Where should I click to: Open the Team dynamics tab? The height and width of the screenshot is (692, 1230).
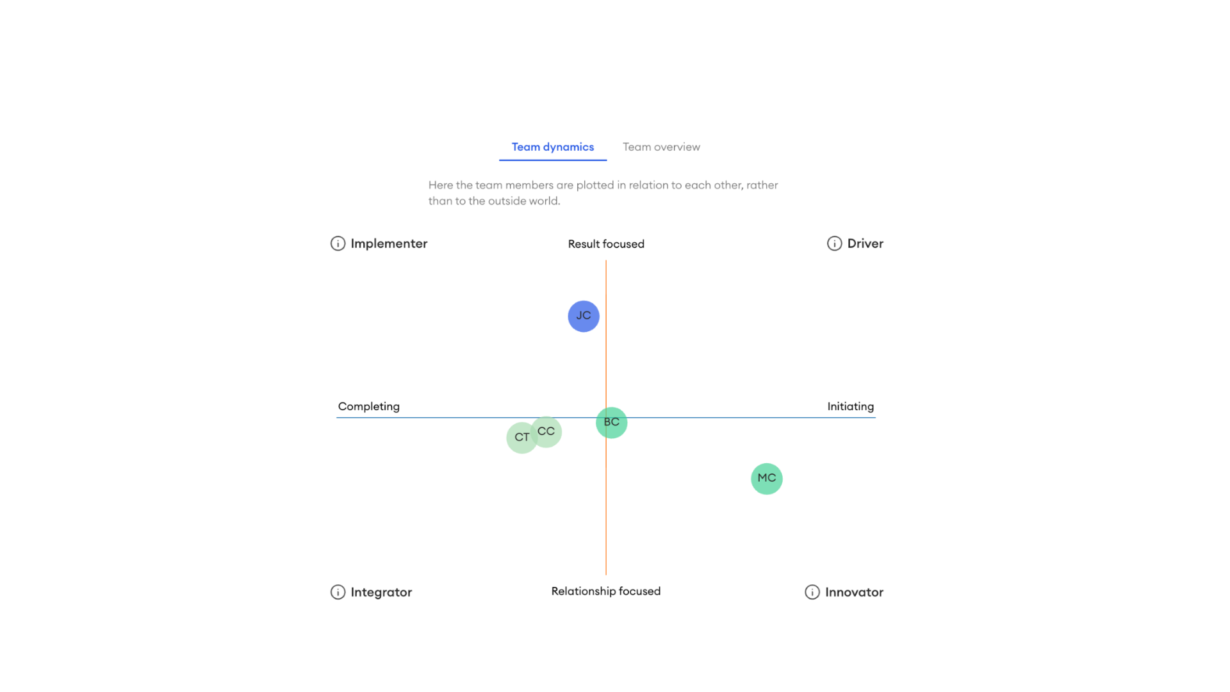pos(553,147)
